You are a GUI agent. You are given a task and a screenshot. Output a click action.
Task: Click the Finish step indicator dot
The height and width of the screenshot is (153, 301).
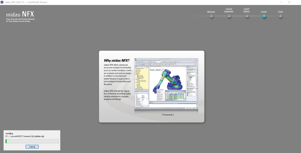(x=280, y=16)
